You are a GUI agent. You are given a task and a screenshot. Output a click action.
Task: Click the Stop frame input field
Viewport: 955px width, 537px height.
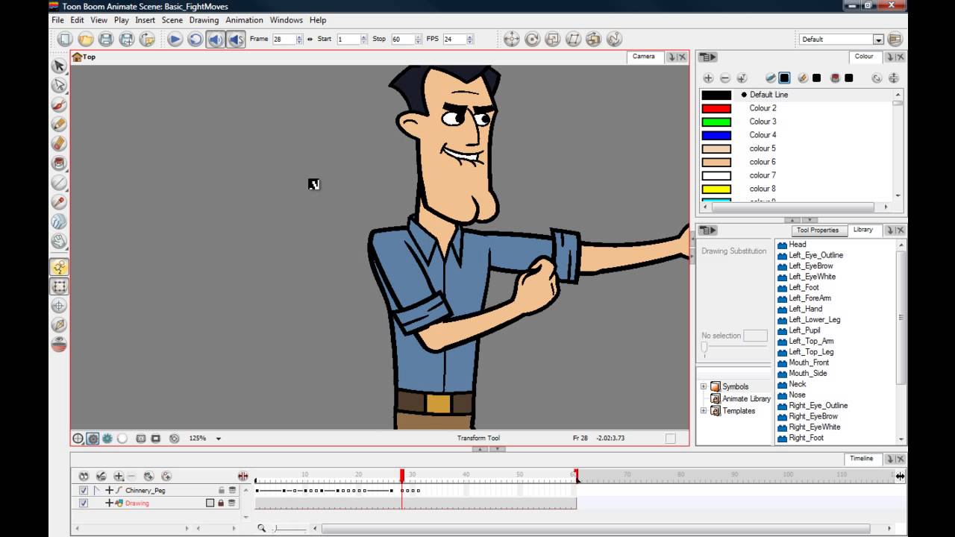click(402, 40)
